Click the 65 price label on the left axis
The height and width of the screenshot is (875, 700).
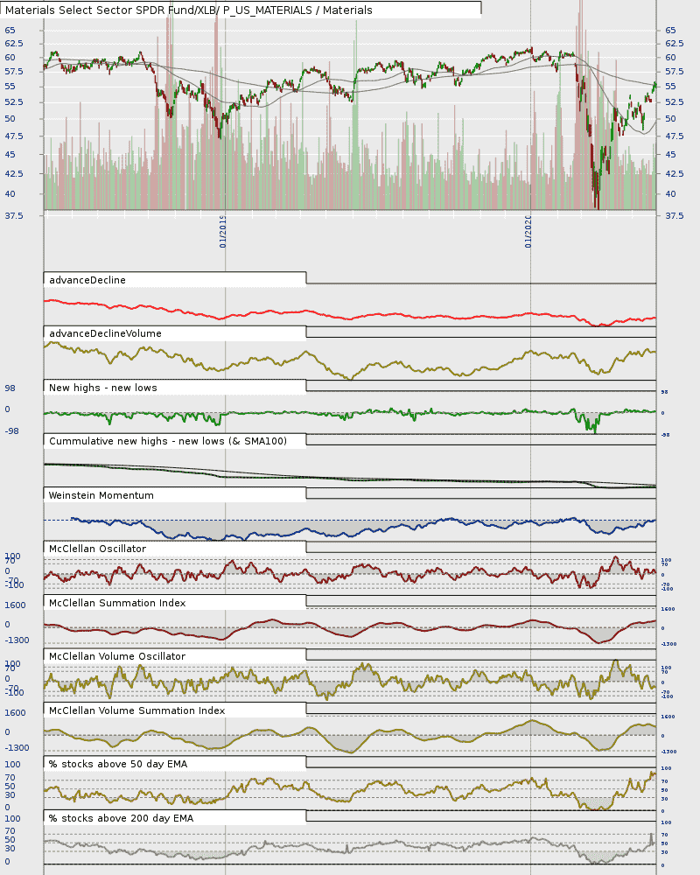click(10, 30)
